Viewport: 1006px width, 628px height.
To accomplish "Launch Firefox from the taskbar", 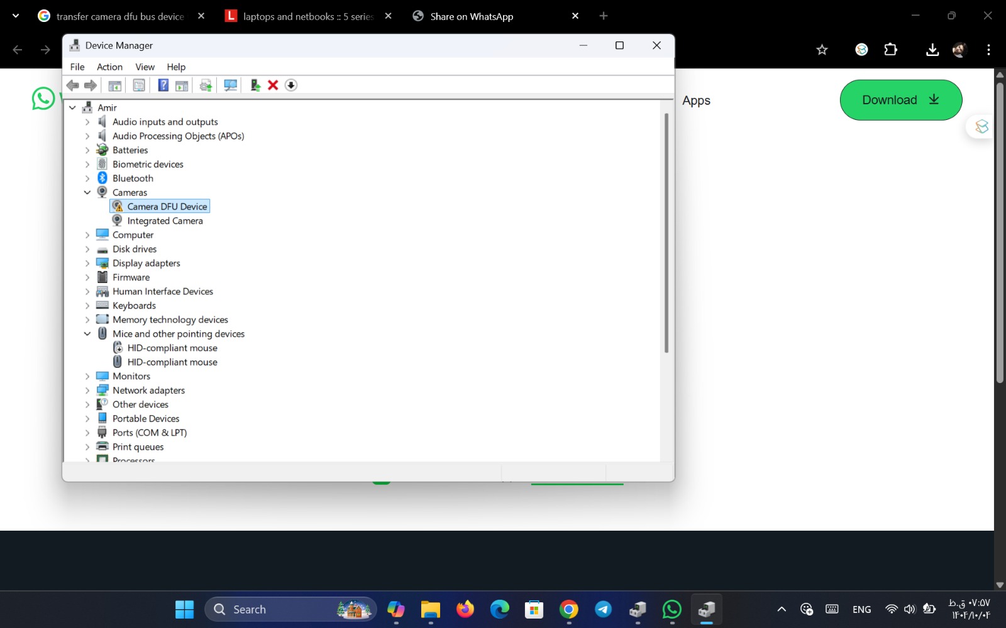I will point(465,609).
